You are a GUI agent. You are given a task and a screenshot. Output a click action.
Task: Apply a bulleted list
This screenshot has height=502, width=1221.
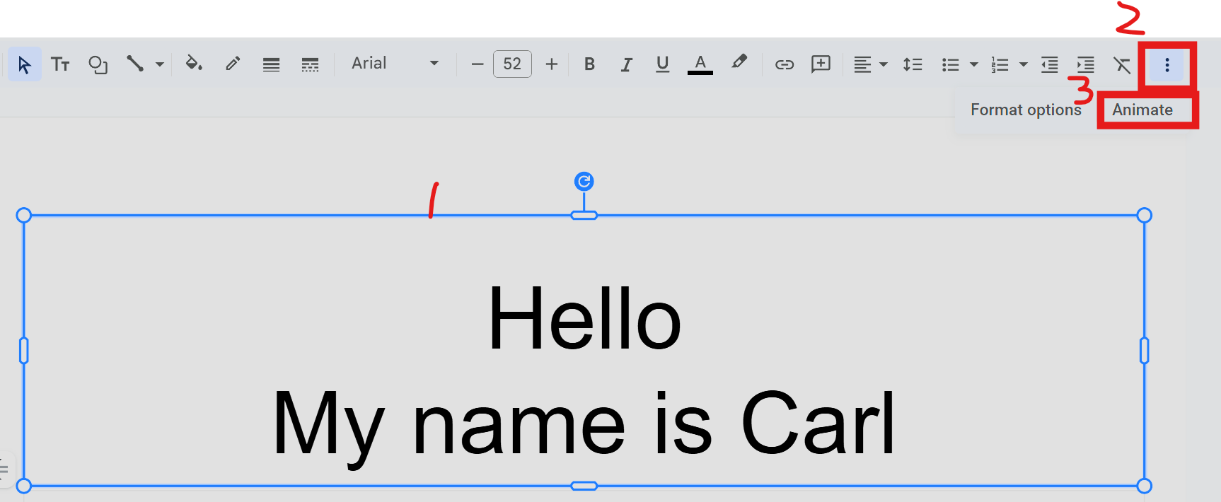point(951,65)
